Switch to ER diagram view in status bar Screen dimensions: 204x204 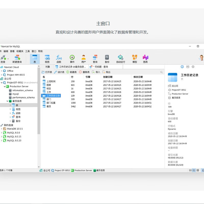198,170
